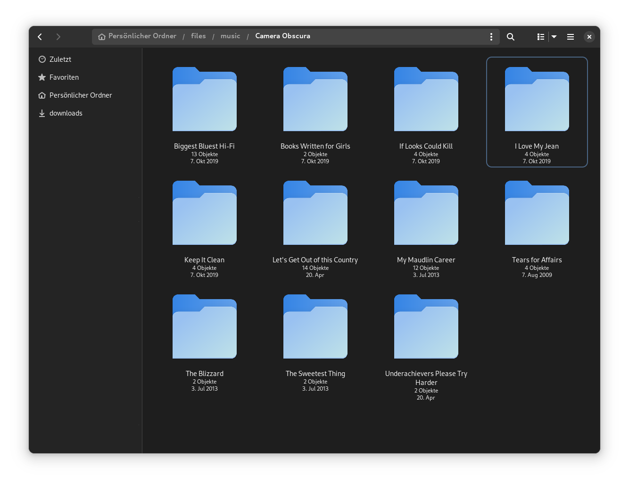Click the 'Books Written for Girls' name label

tap(315, 146)
